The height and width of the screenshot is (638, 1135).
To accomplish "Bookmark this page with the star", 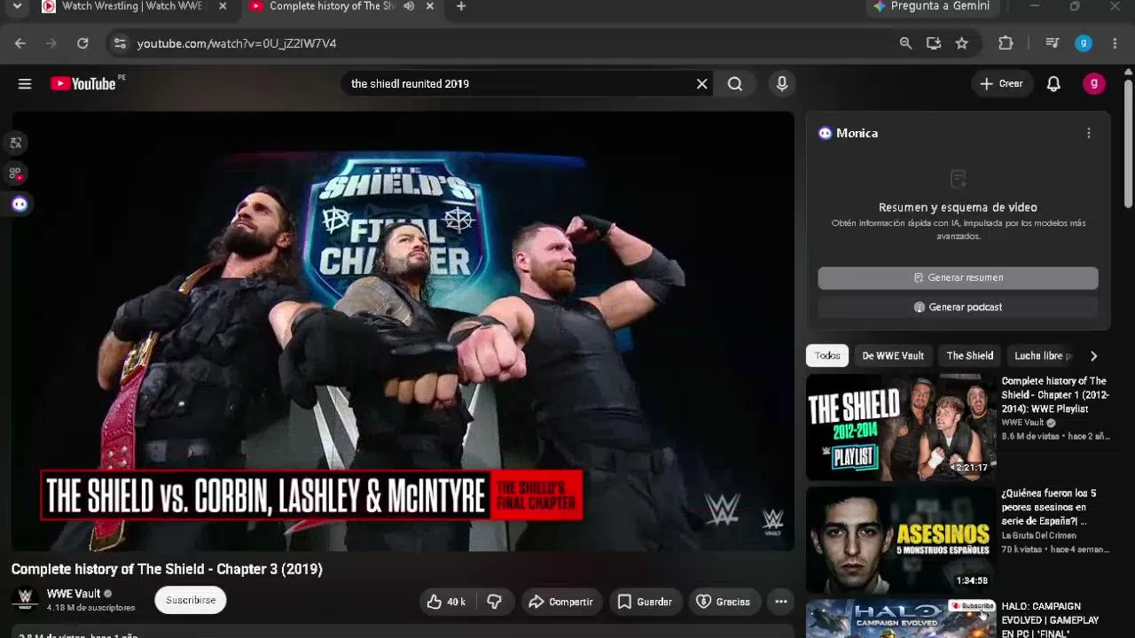I will pos(962,43).
